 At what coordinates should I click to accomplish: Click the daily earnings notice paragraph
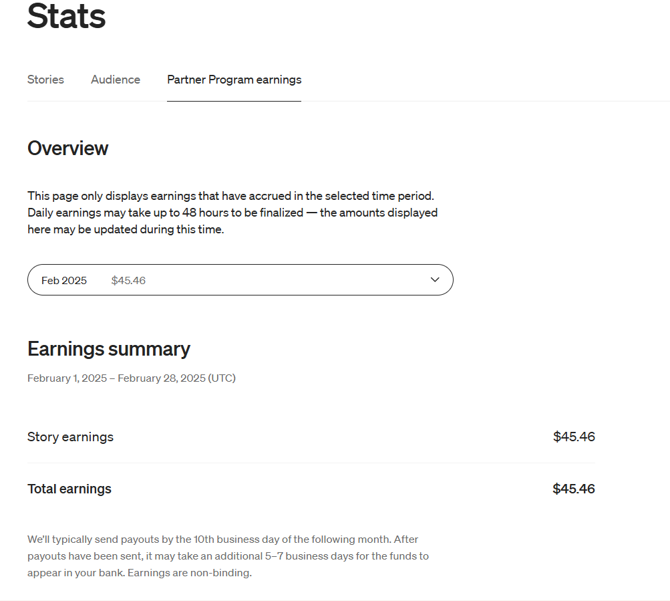coord(232,212)
